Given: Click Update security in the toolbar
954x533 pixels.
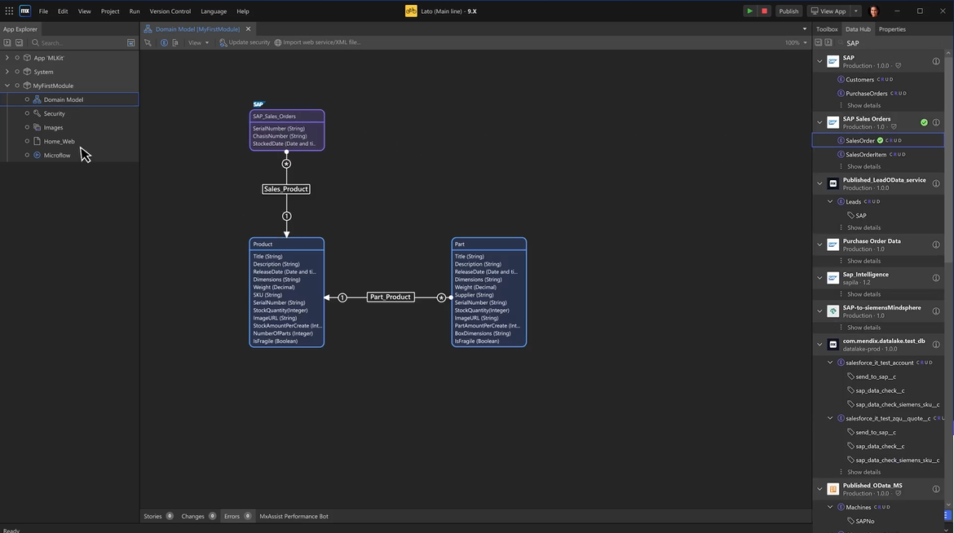Looking at the screenshot, I should point(245,42).
